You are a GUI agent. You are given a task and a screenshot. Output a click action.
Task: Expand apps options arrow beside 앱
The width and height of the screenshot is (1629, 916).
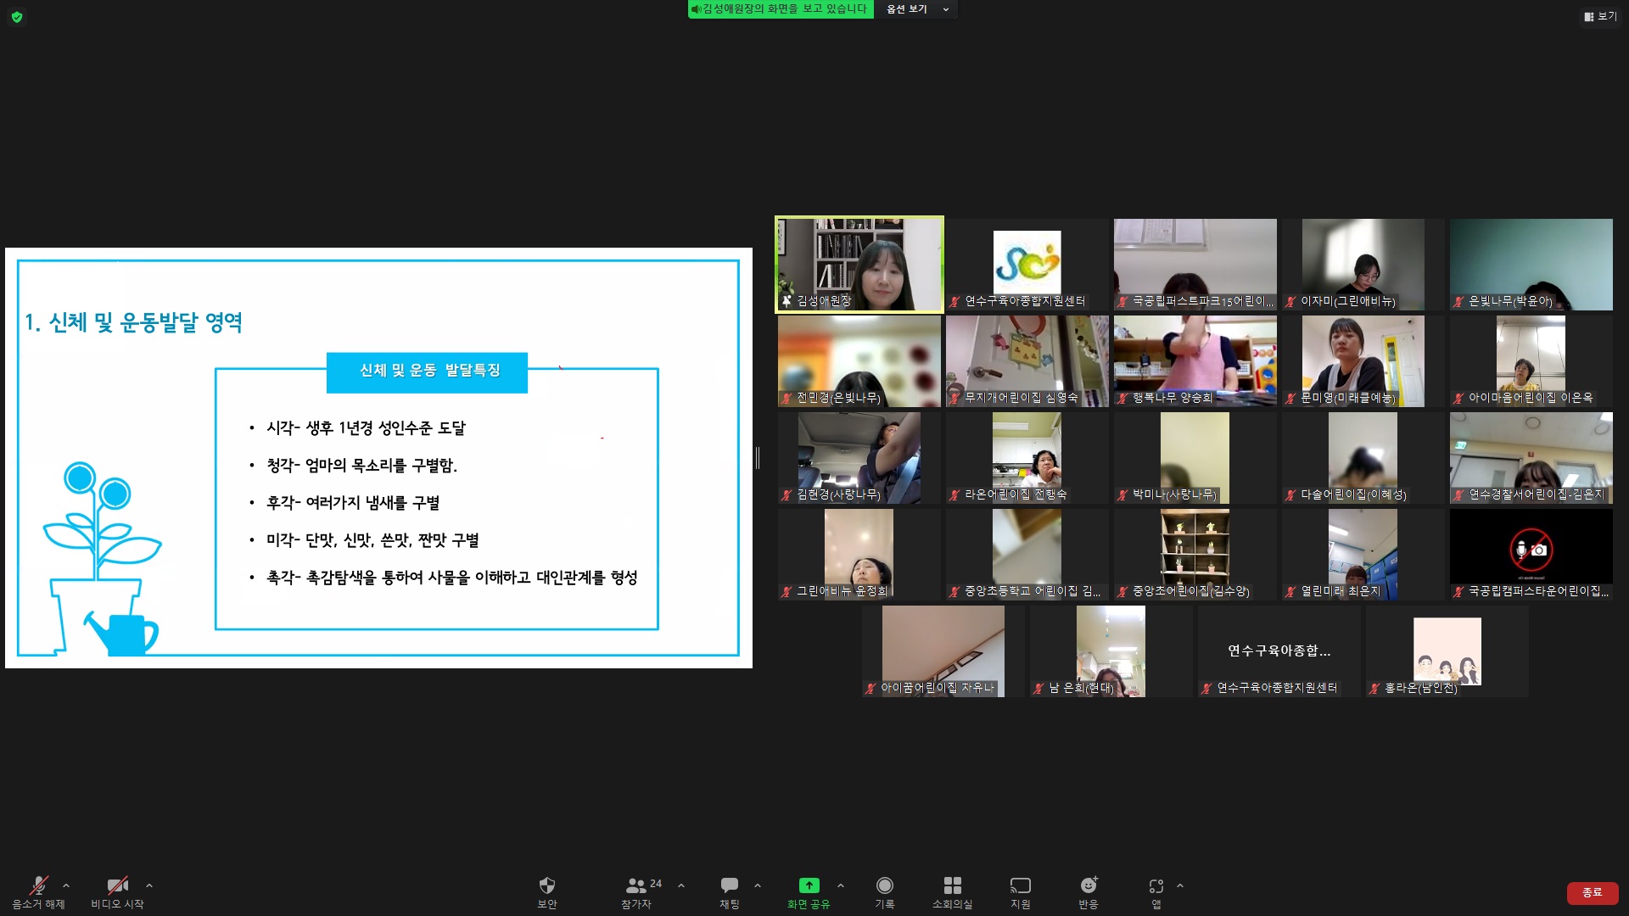(x=1180, y=885)
